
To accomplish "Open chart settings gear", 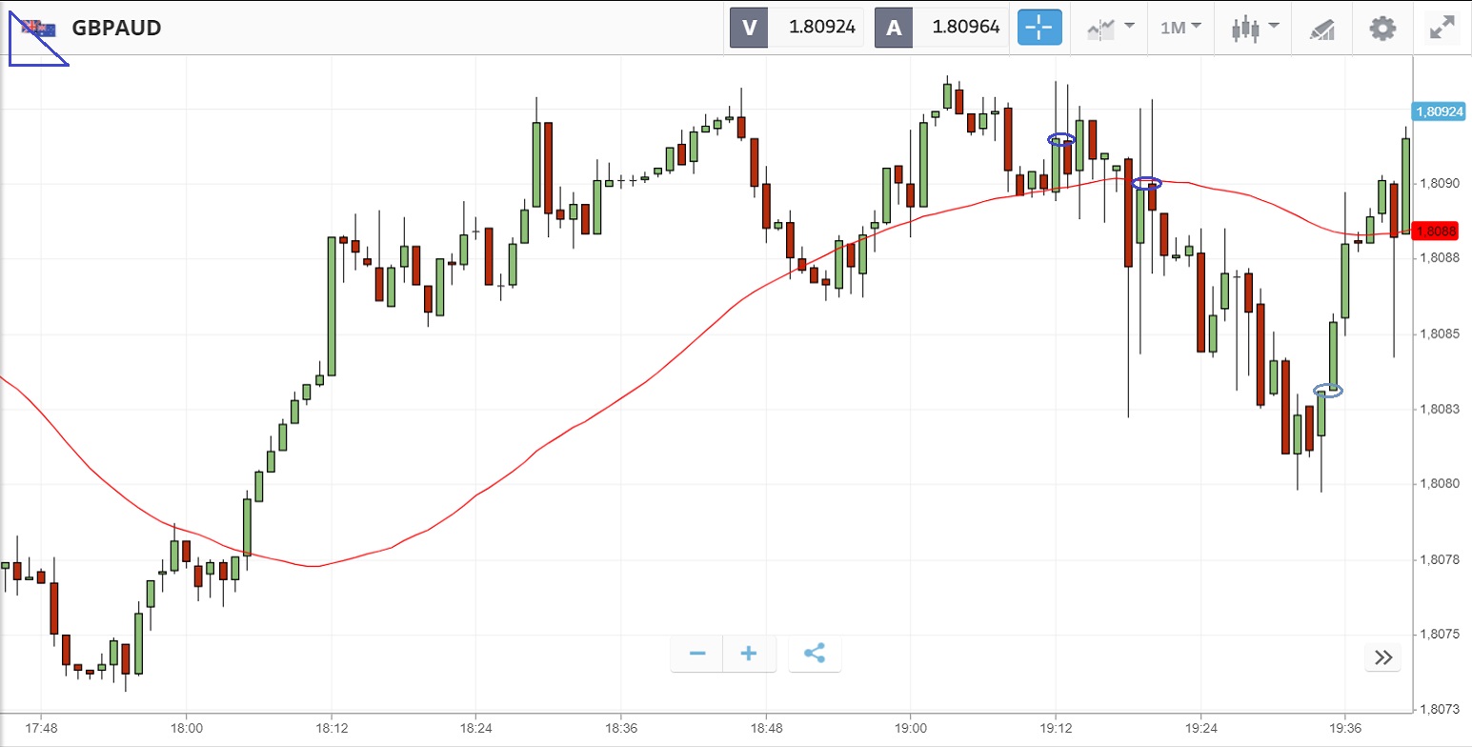I will click(1381, 28).
